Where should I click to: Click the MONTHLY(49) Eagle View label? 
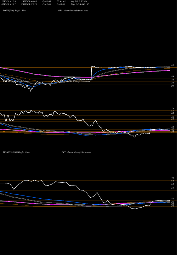16,152
